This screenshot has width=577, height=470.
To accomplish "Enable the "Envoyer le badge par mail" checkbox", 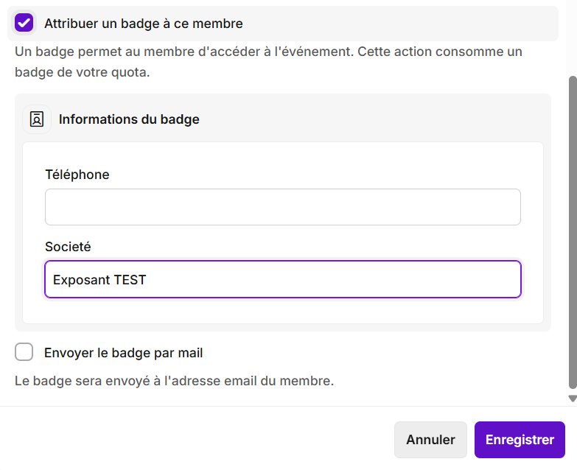I will click(x=24, y=352).
